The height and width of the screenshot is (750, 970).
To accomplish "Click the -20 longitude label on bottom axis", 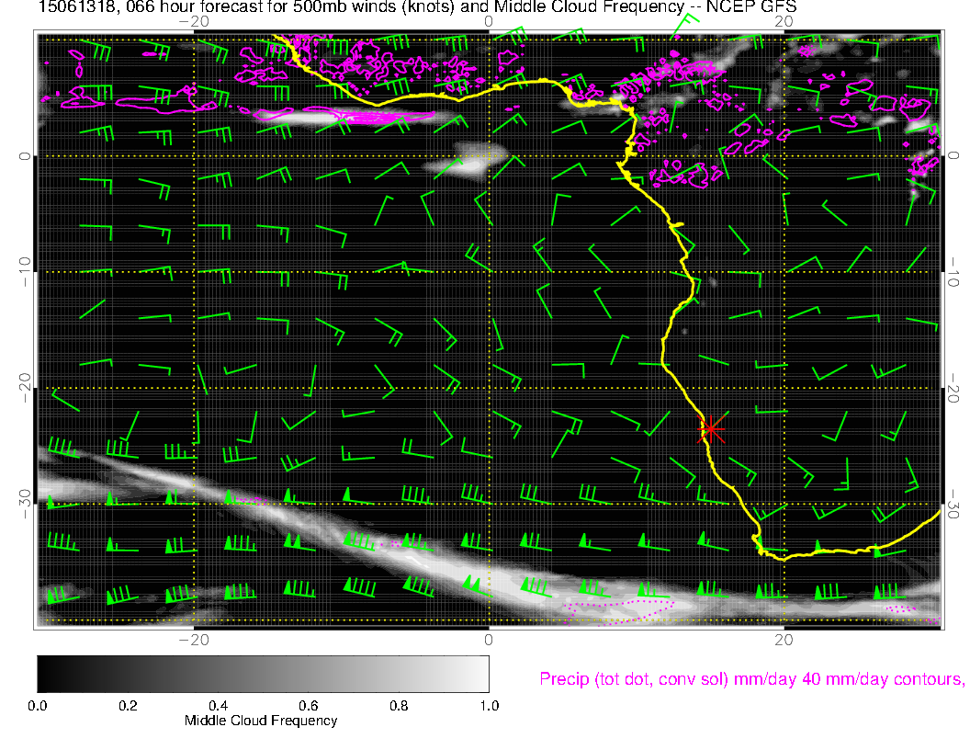I will tap(193, 639).
